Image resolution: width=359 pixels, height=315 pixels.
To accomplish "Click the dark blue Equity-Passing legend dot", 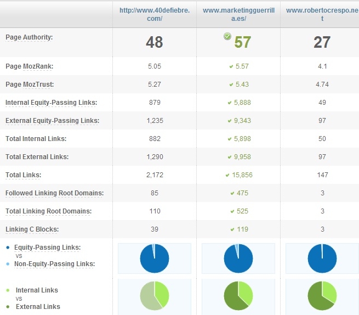I will click(x=8, y=248).
